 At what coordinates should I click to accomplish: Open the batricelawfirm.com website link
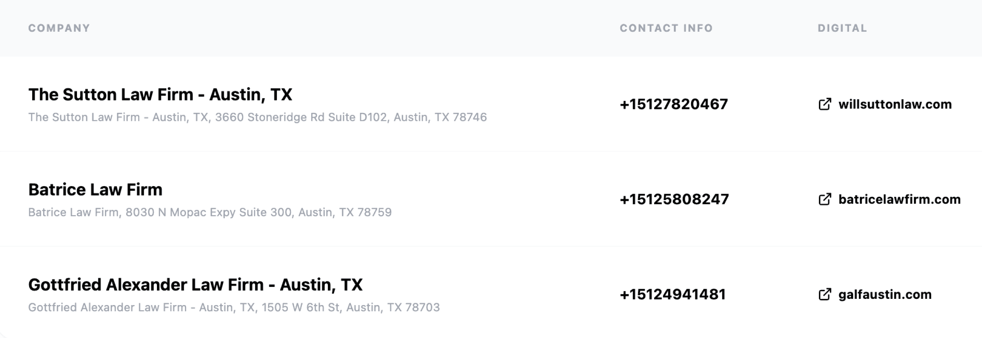899,199
